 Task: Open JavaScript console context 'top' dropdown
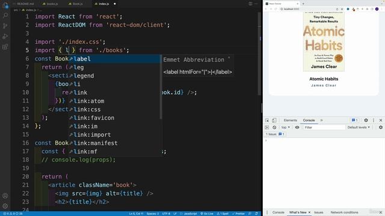pyautogui.click(x=285, y=127)
